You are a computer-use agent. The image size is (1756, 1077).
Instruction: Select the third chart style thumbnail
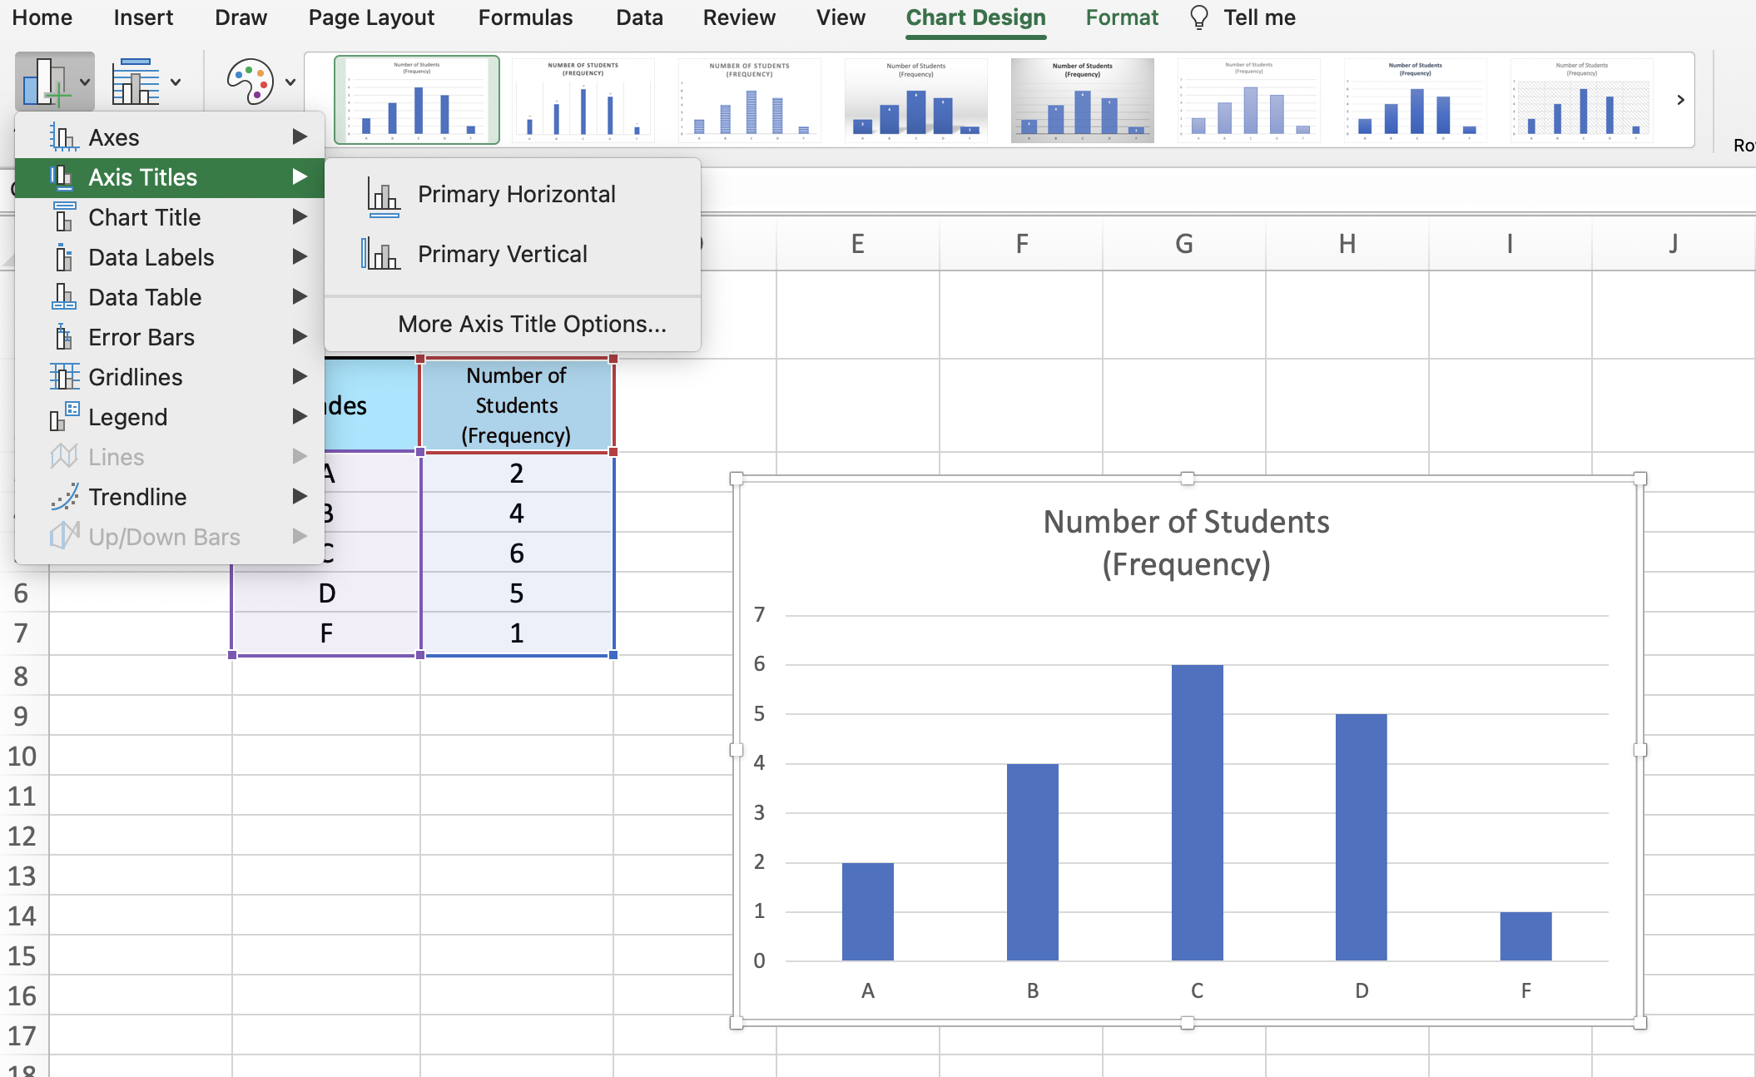(x=748, y=99)
